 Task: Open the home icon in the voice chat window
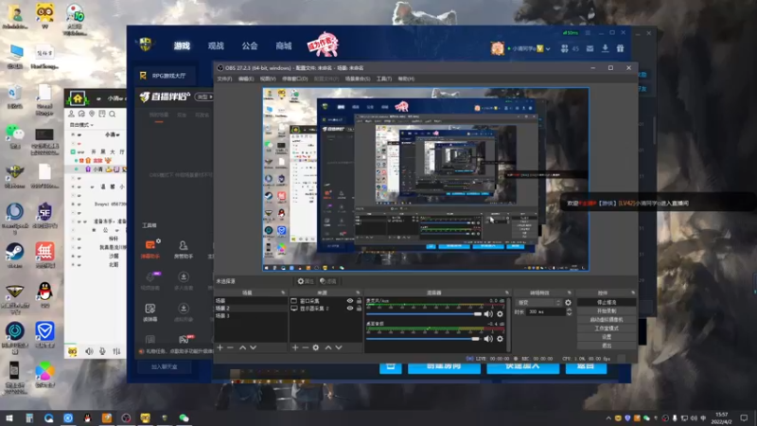tap(78, 98)
